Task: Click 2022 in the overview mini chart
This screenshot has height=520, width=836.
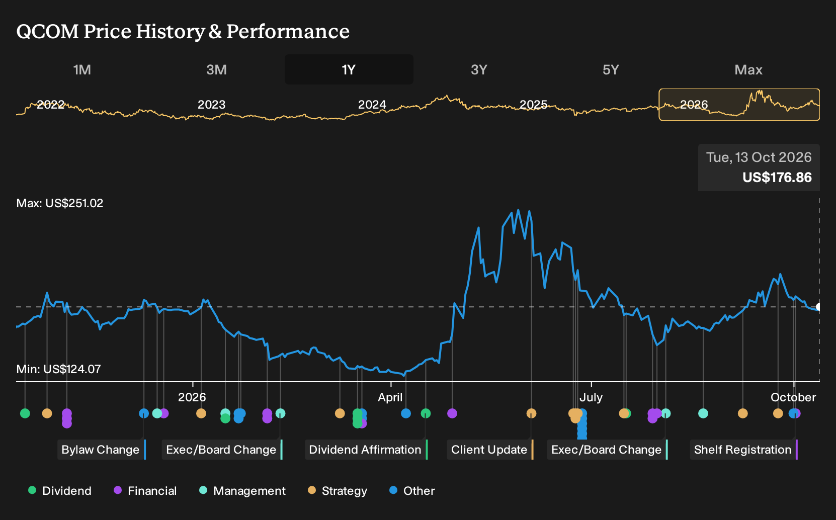Action: coord(50,105)
